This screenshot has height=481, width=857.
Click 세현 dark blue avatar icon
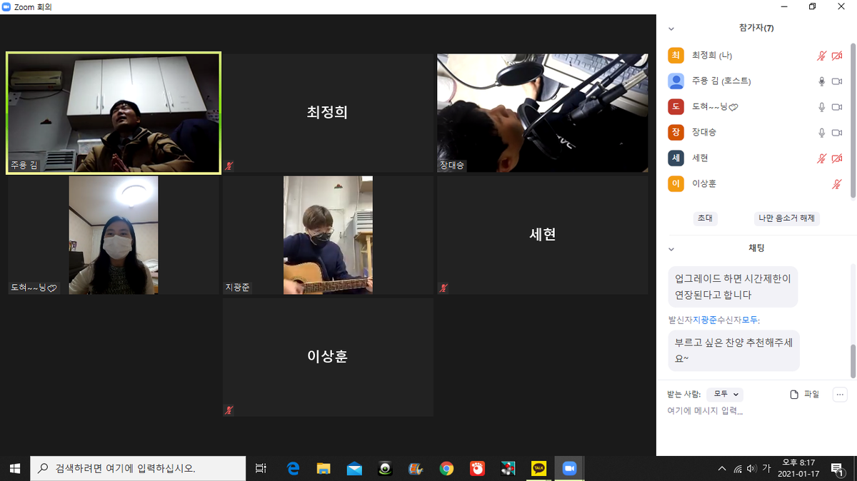[x=676, y=158]
